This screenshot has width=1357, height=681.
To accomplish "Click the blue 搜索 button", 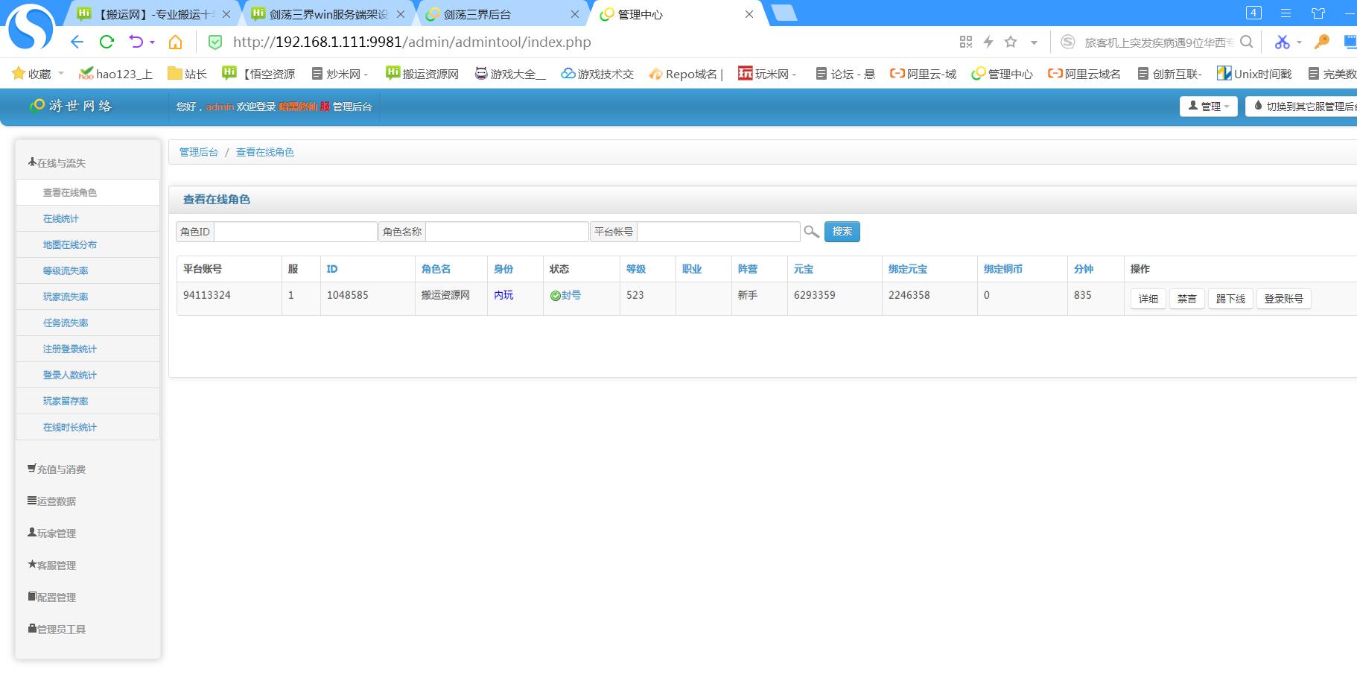I will (x=842, y=232).
